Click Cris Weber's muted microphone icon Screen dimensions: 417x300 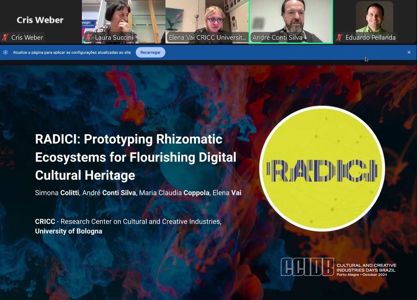coord(5,38)
